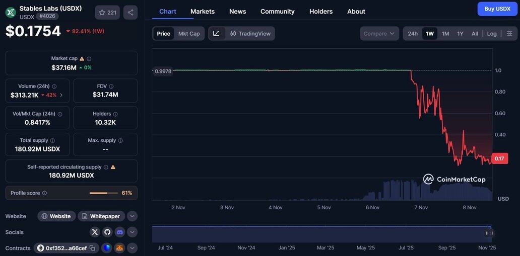Add USDX to watchlist via star button
Screen dimensions: 520x256
tap(107, 13)
